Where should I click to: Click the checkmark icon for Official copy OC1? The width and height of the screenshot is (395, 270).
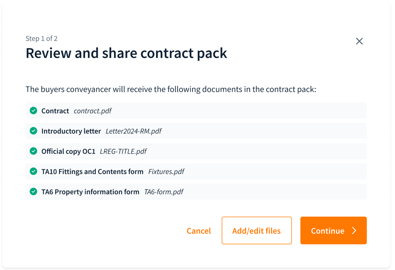coord(33,151)
